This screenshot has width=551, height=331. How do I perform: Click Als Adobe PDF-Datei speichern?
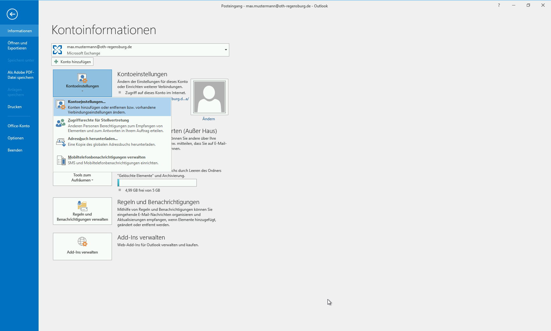pyautogui.click(x=21, y=75)
